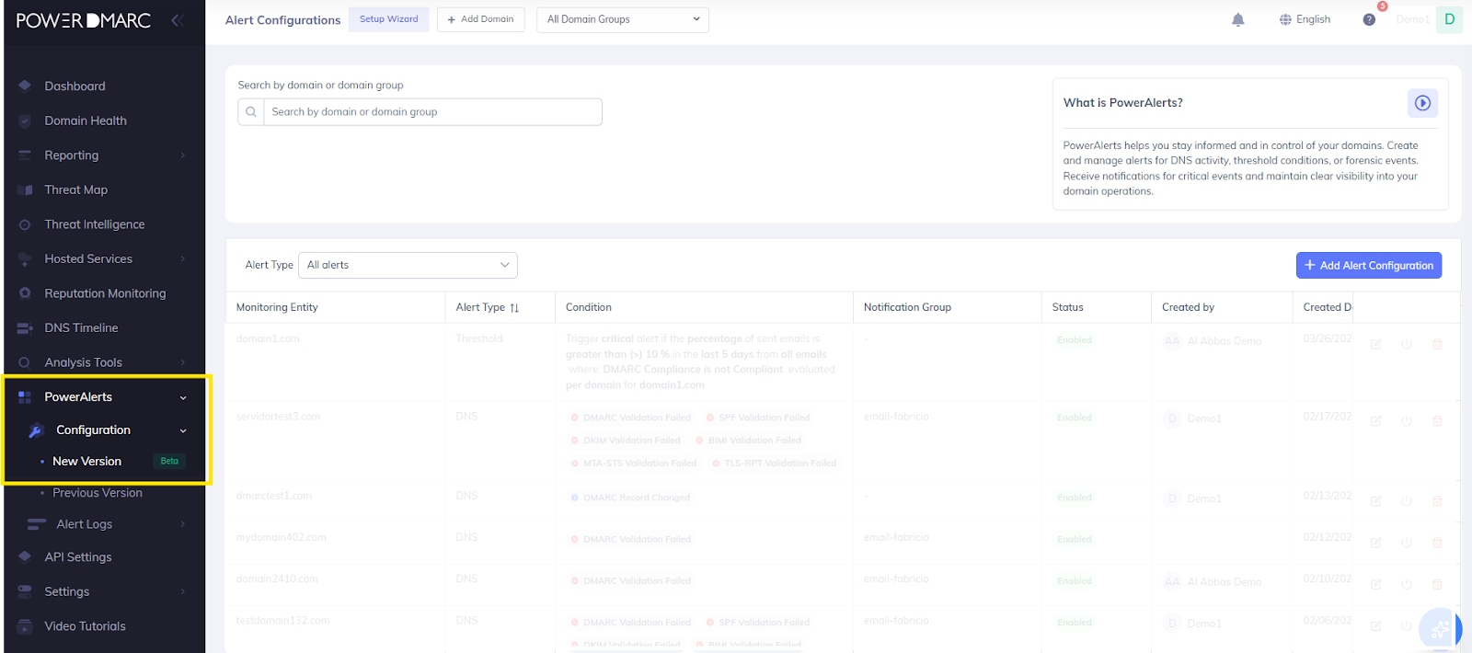The image size is (1472, 653).
Task: Collapse the Configuration submenu
Action: (x=108, y=430)
